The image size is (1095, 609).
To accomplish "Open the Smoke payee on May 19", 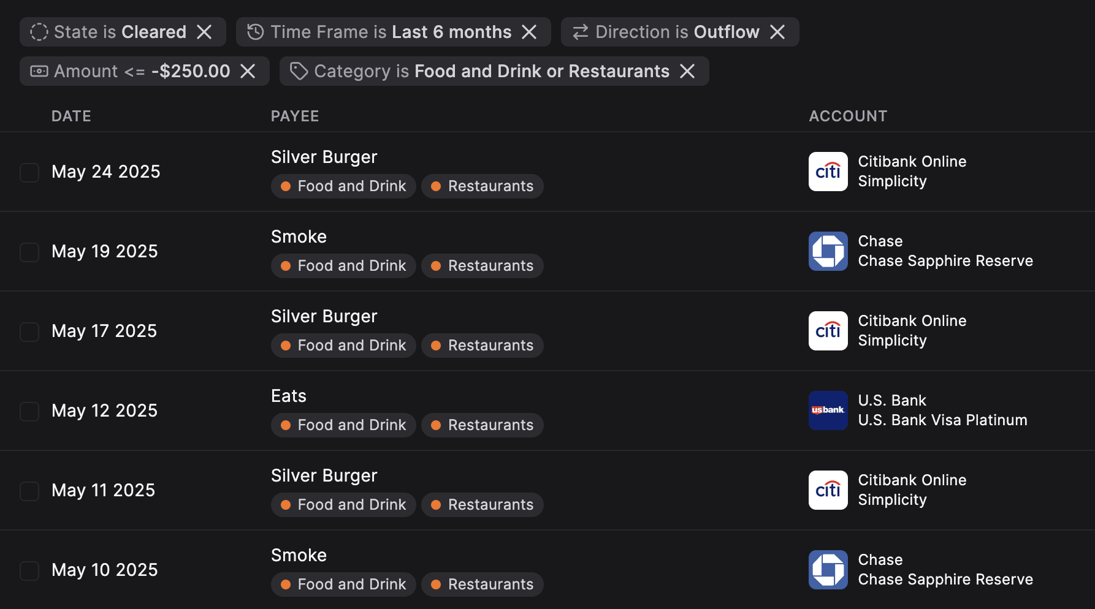I will (299, 236).
